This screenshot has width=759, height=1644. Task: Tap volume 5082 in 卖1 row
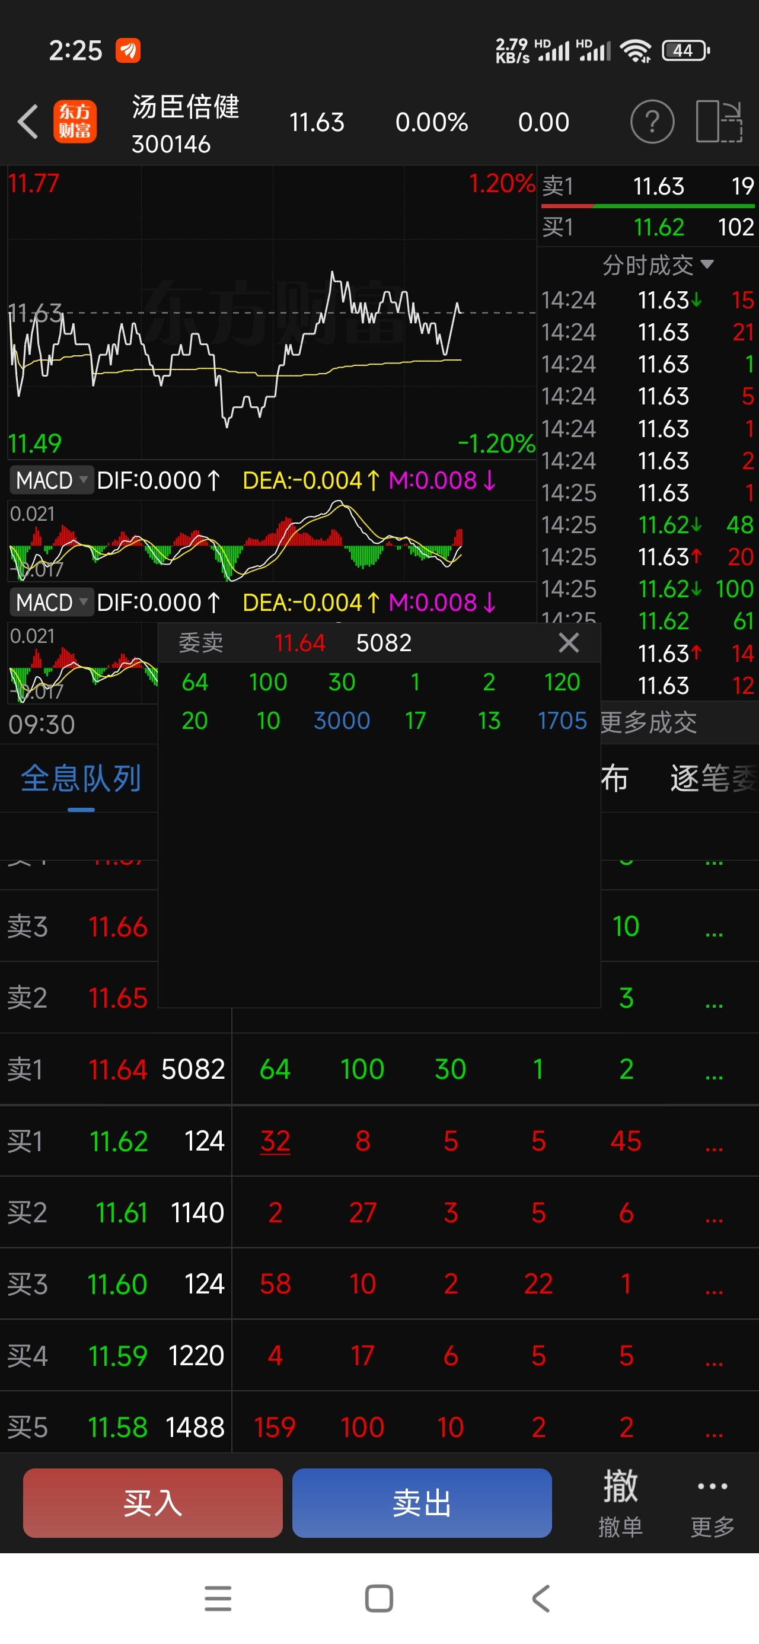(x=193, y=1069)
